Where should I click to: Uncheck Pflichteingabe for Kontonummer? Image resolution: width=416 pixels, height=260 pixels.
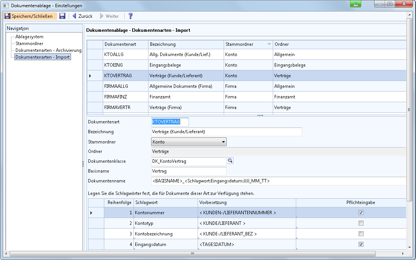pyautogui.click(x=361, y=213)
